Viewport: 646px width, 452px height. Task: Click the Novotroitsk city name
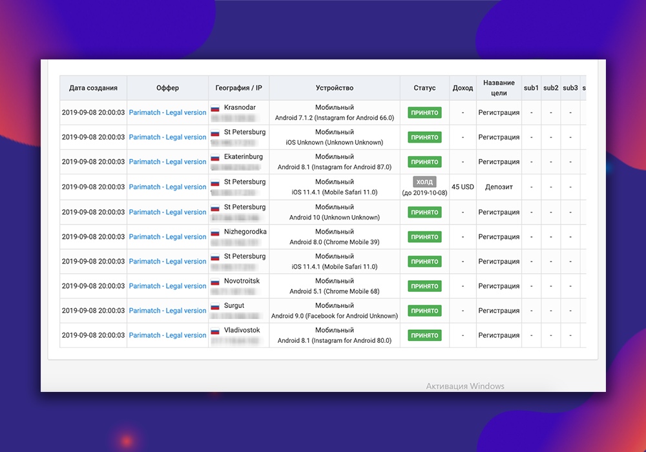click(x=242, y=281)
